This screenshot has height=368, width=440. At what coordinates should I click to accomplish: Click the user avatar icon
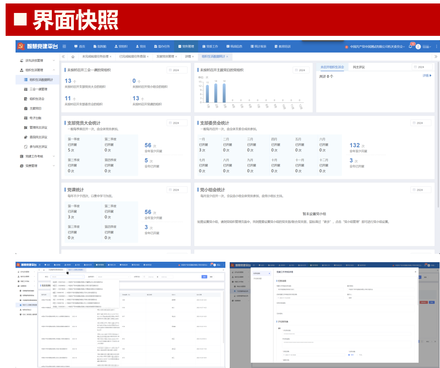point(418,47)
